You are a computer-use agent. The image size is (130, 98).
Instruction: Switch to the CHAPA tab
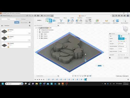click(72, 18)
